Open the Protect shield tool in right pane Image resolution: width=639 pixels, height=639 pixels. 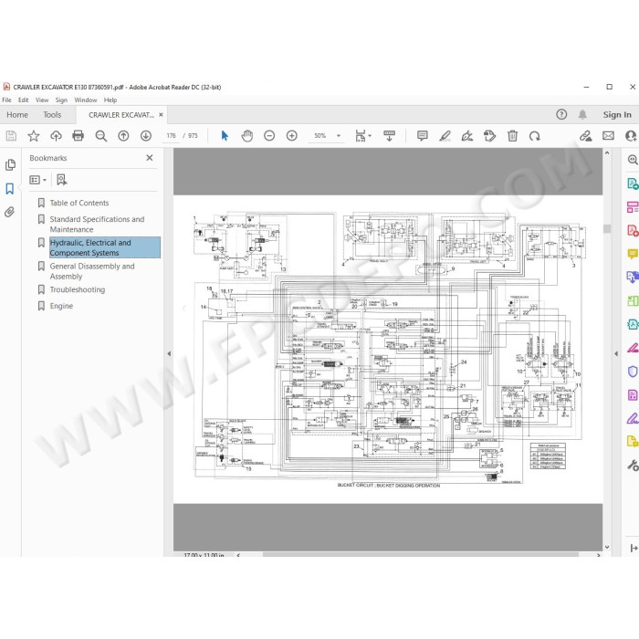pos(633,372)
